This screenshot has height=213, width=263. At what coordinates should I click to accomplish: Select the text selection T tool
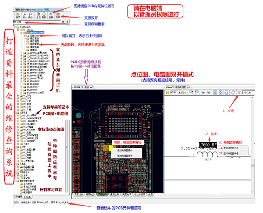(x=239, y=92)
